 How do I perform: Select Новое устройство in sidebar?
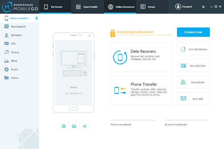(x=19, y=18)
